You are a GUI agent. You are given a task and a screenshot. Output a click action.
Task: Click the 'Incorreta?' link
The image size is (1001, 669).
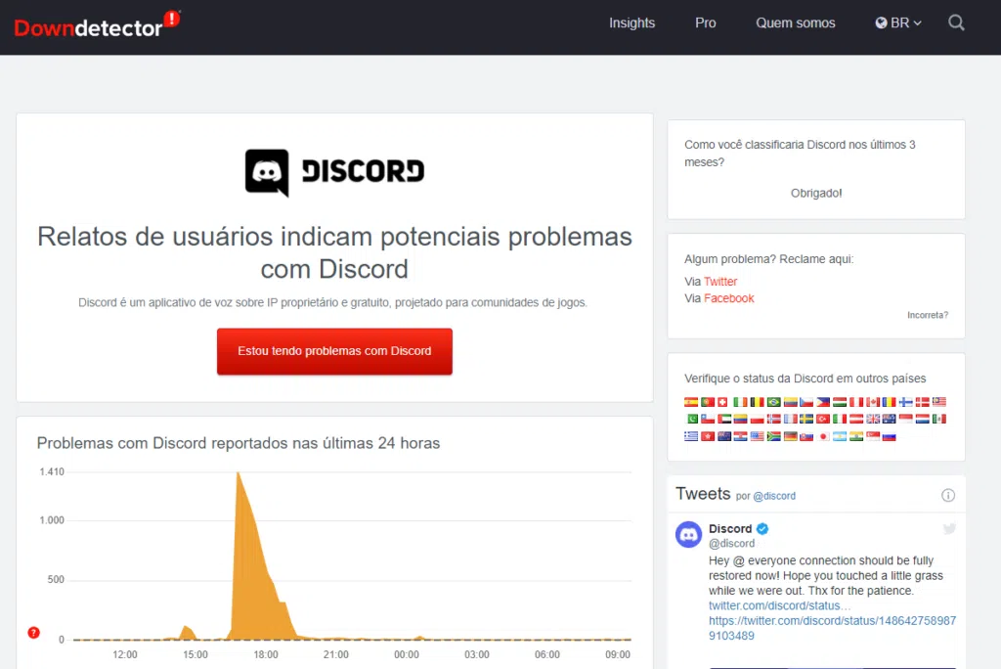(x=928, y=315)
